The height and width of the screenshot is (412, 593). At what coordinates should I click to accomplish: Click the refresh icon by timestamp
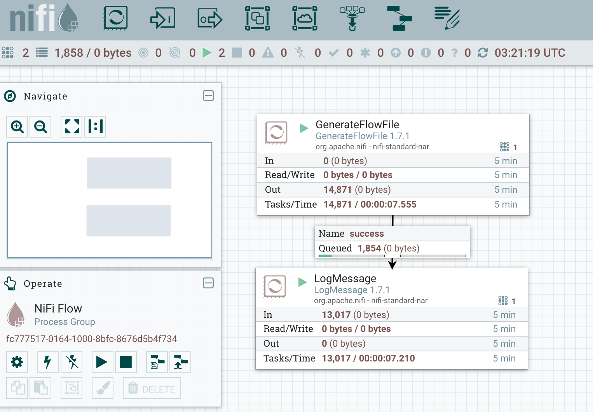coord(483,52)
